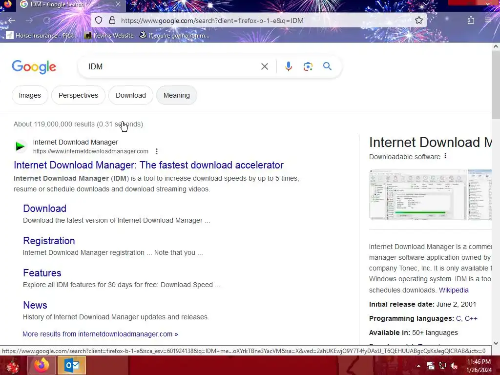
Task: Open the Firefox hamburger application menu
Action: pos(488,21)
